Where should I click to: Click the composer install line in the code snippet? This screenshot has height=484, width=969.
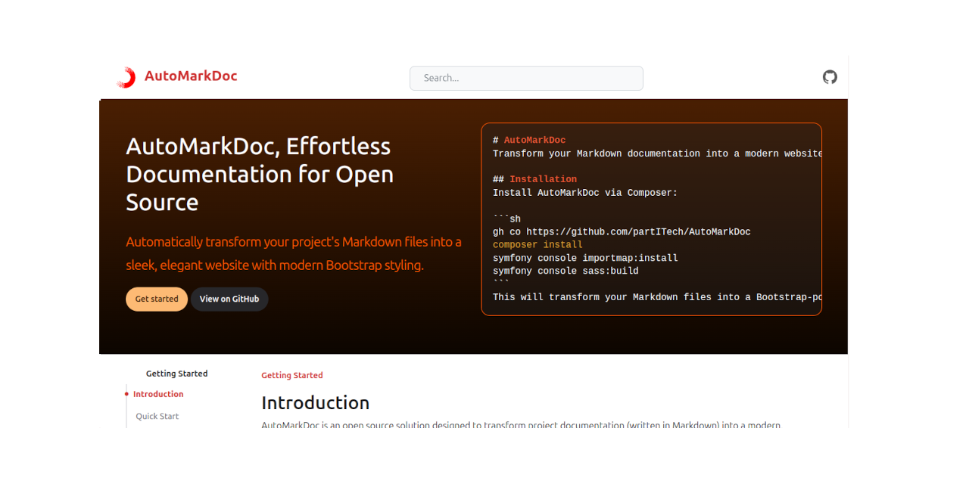[536, 244]
